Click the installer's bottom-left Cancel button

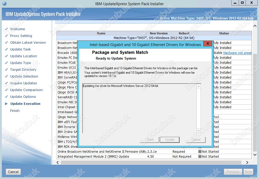(x=13, y=172)
